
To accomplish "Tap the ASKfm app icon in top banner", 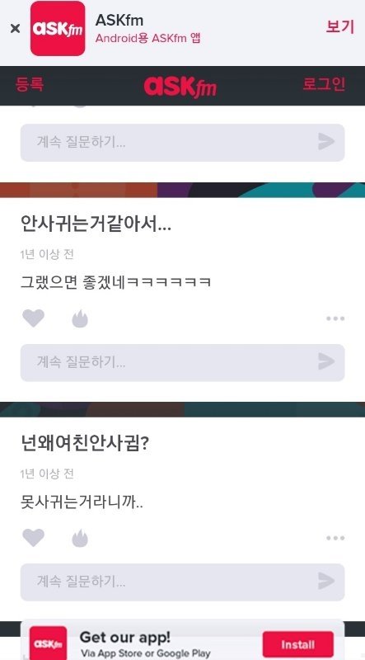I will coord(58,29).
